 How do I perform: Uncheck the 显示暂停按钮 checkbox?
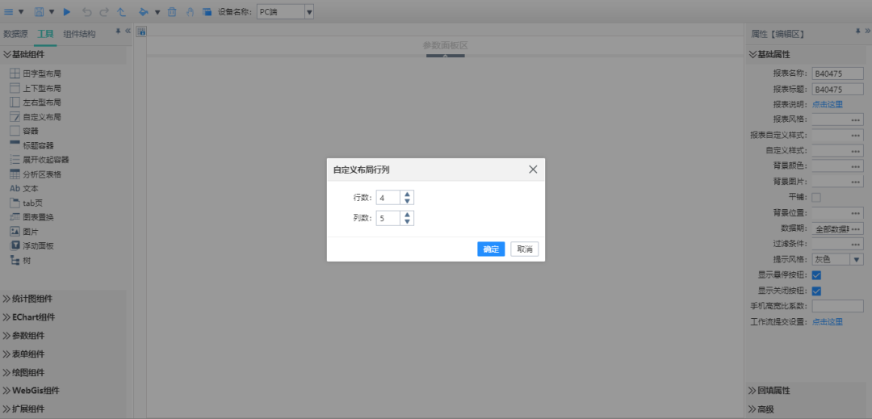pyautogui.click(x=816, y=275)
